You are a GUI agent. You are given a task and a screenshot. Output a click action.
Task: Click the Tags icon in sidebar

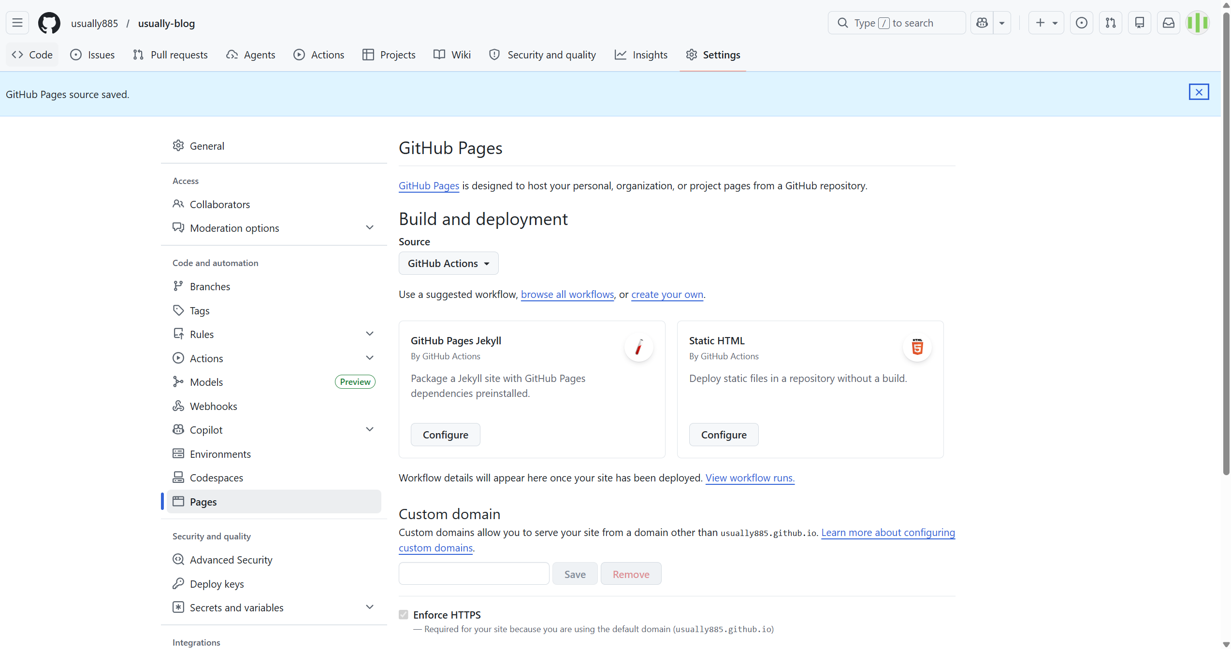178,310
